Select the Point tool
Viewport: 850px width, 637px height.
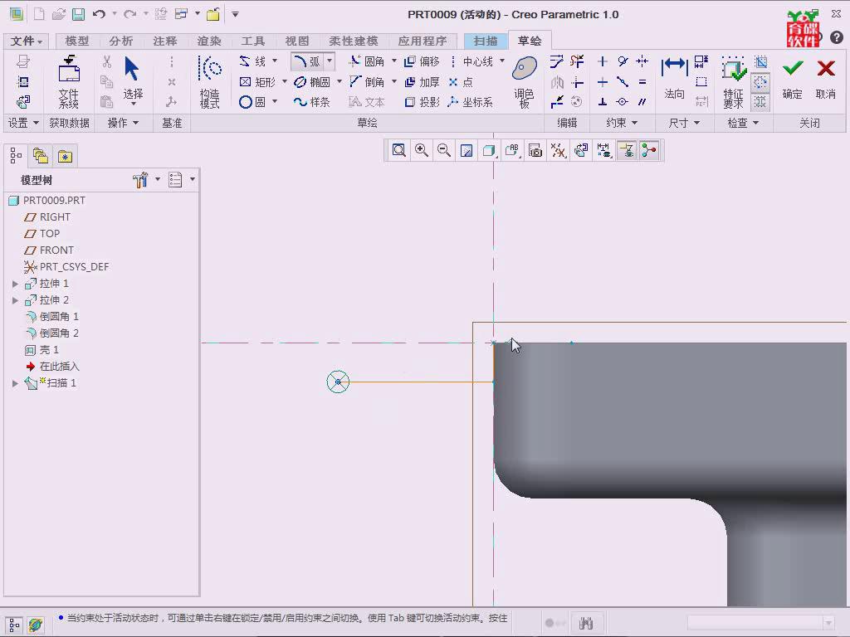pos(462,82)
